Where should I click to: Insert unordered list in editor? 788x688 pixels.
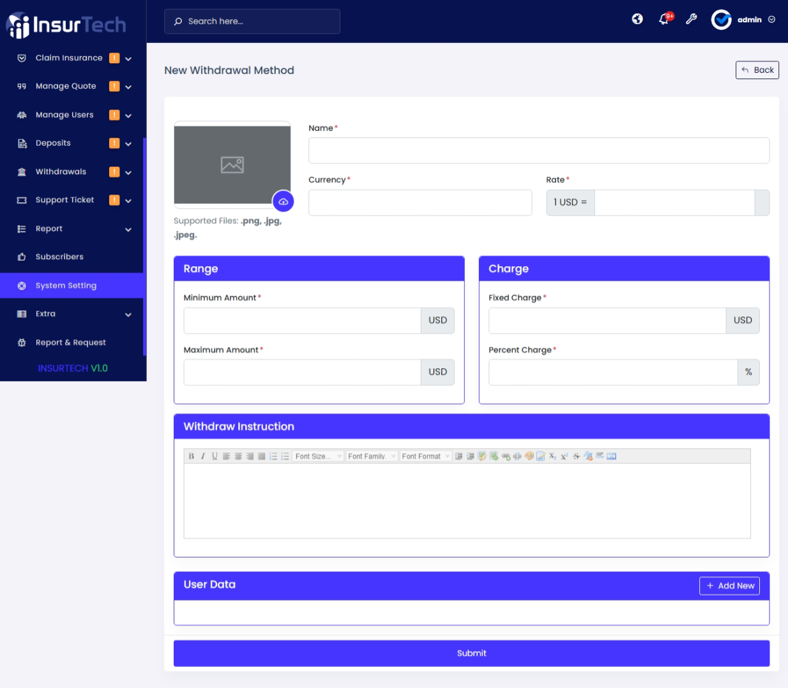coord(285,456)
